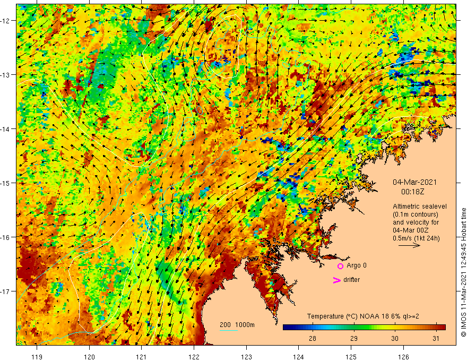Image resolution: width=467 pixels, height=361 pixels.
Task: Click latitude axis label -13
Action: [6, 75]
